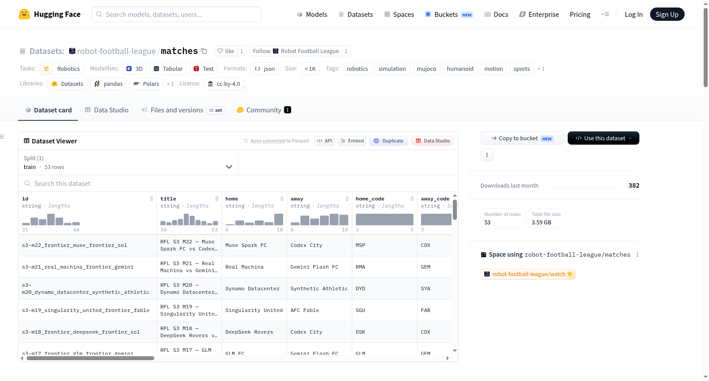Sort the title column
Screen dimensions: 709x381
[217, 199]
